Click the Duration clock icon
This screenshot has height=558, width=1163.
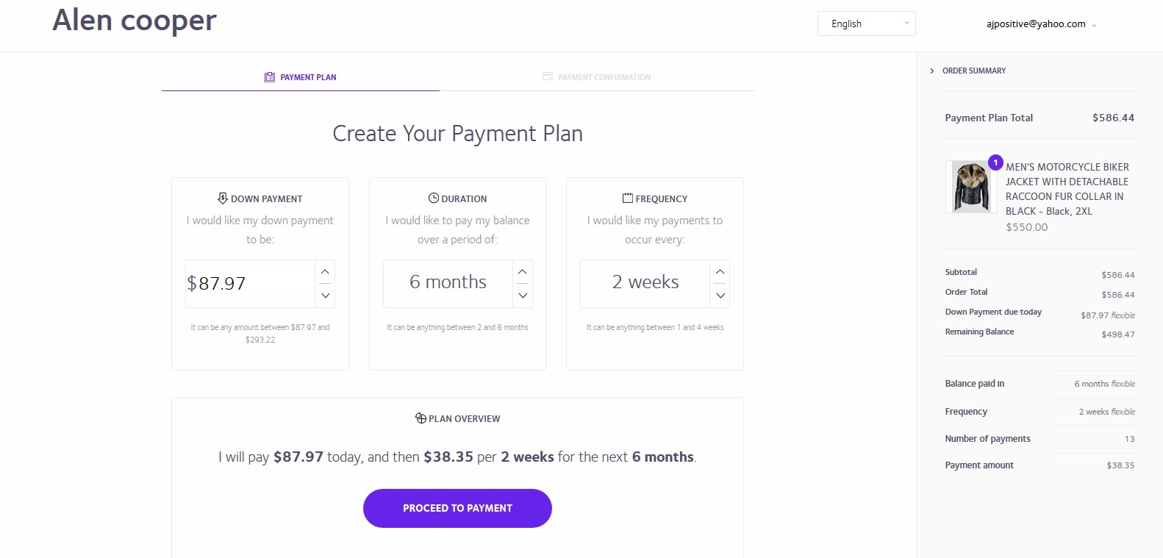[x=434, y=198]
